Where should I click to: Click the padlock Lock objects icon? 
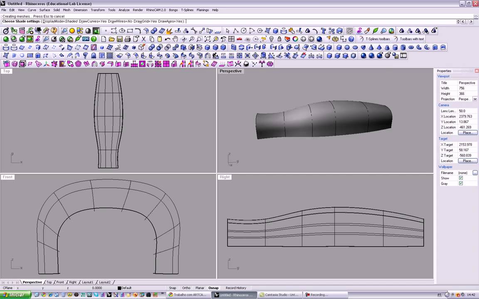click(279, 39)
